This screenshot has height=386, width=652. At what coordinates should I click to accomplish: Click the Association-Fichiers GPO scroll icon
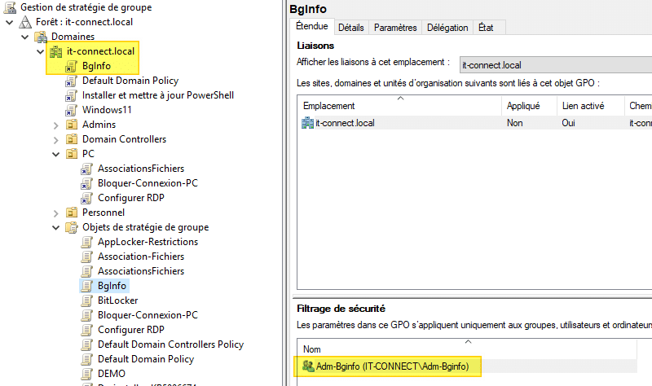pos(86,257)
